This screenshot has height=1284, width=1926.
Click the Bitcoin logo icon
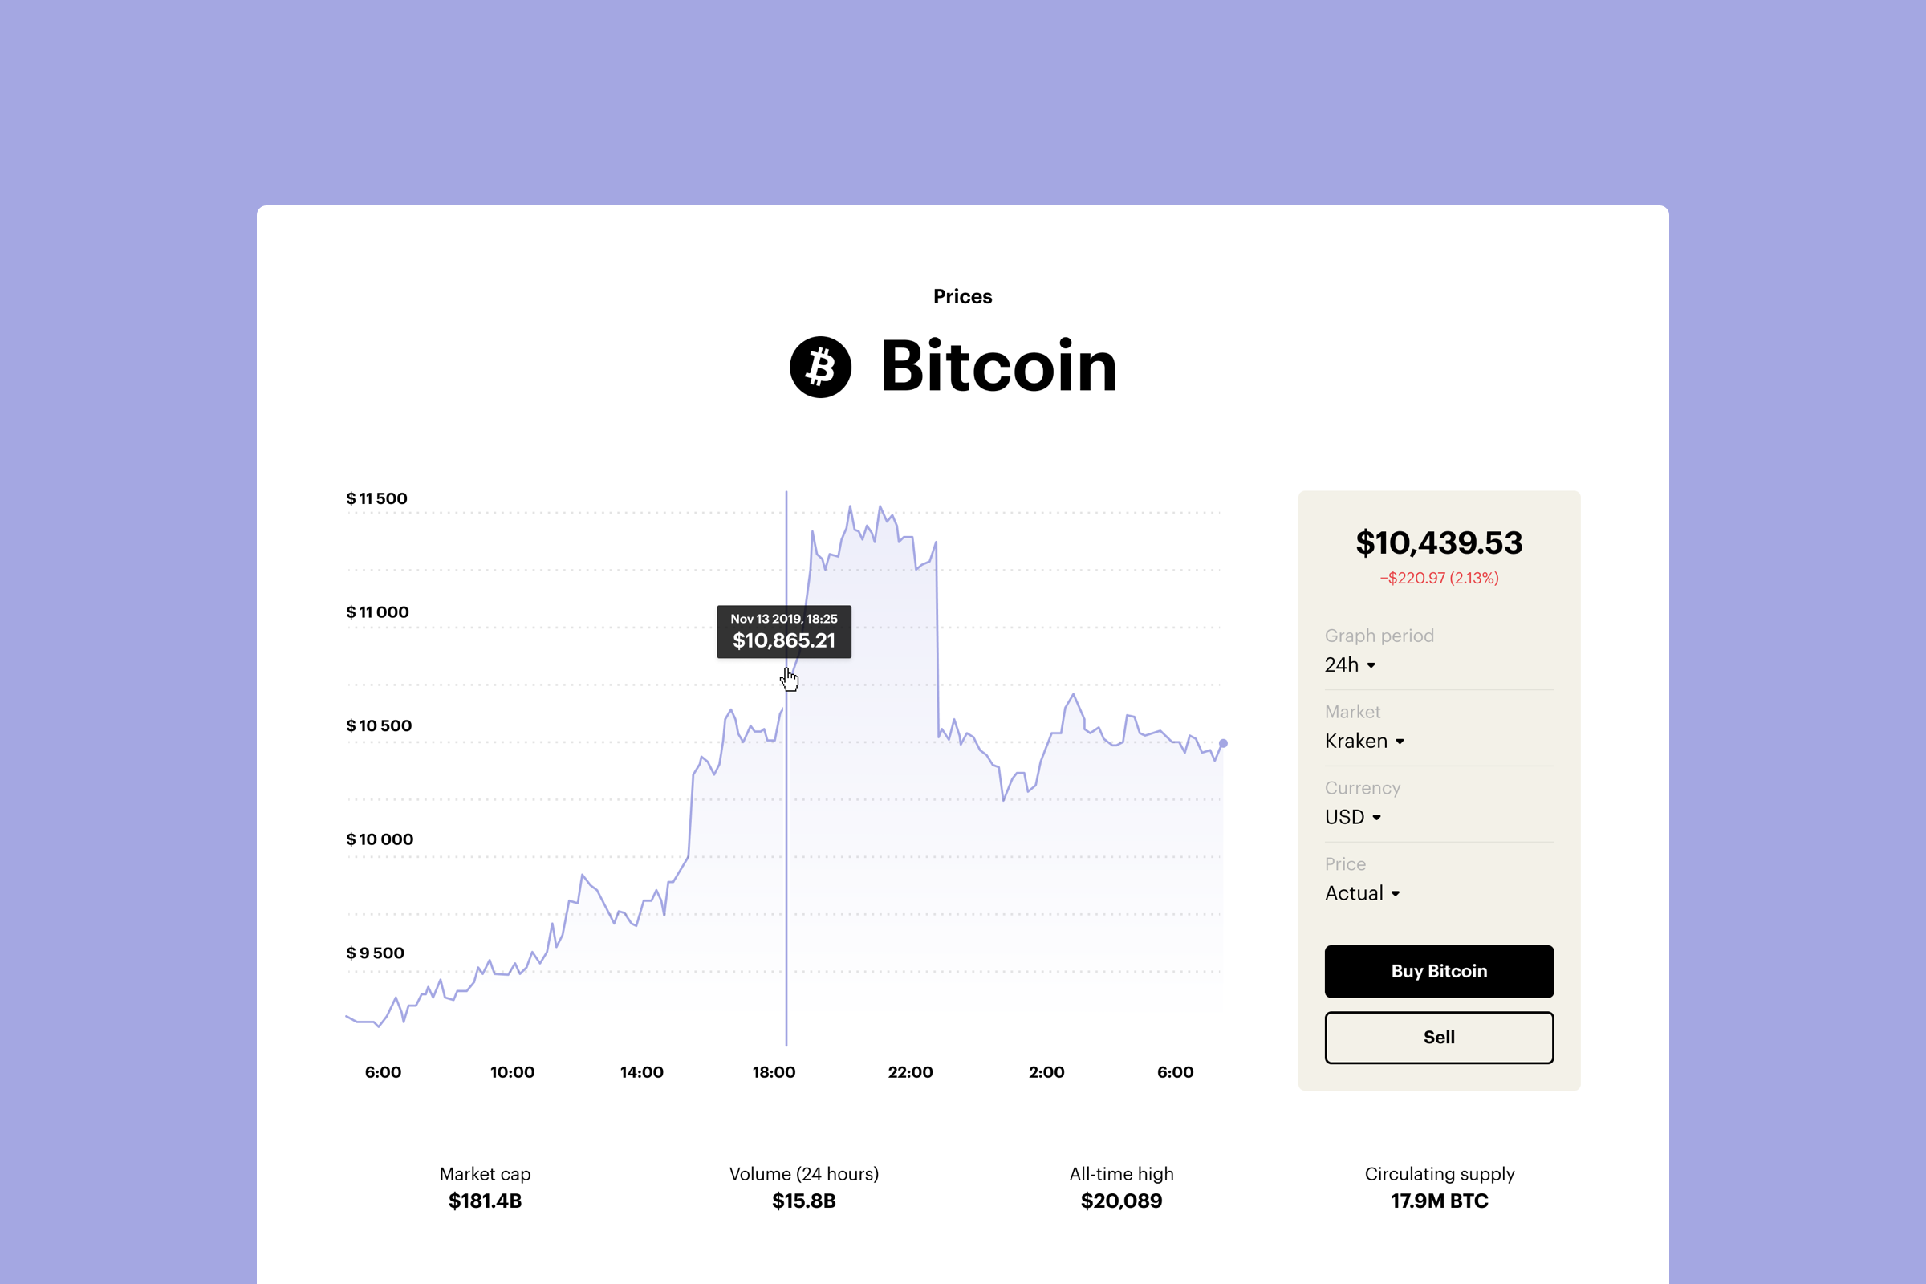pos(820,367)
